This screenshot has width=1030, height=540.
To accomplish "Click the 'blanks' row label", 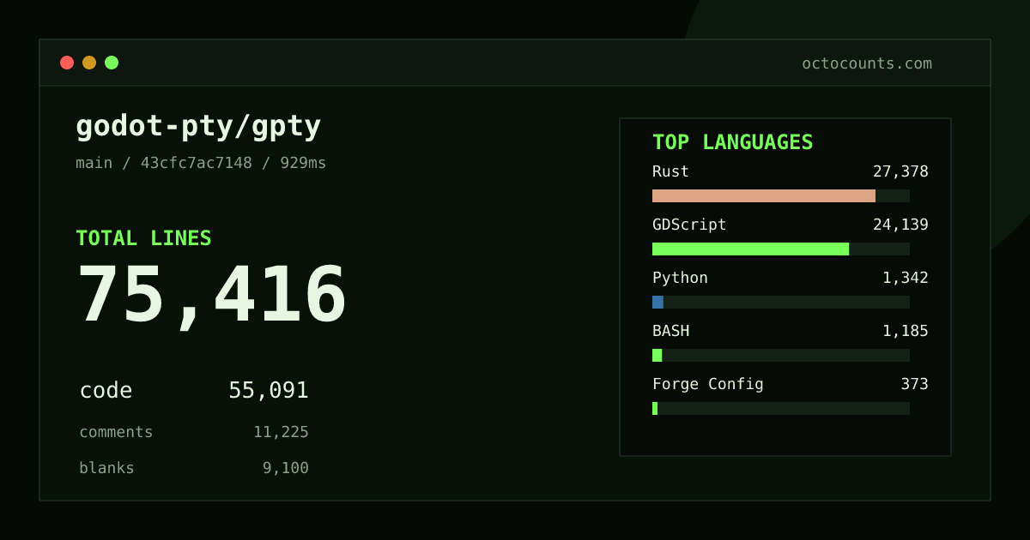I will pyautogui.click(x=106, y=468).
